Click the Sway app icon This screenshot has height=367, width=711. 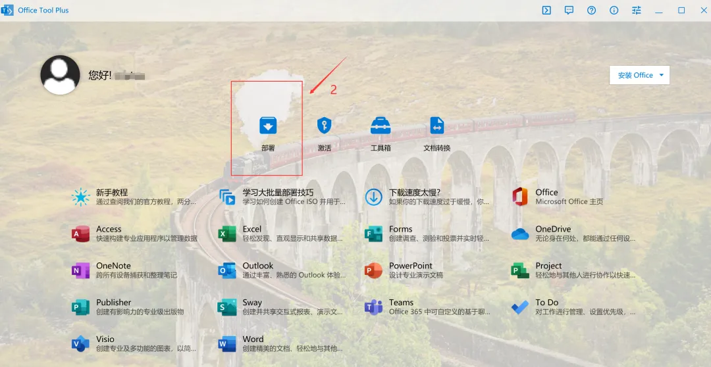click(x=227, y=307)
